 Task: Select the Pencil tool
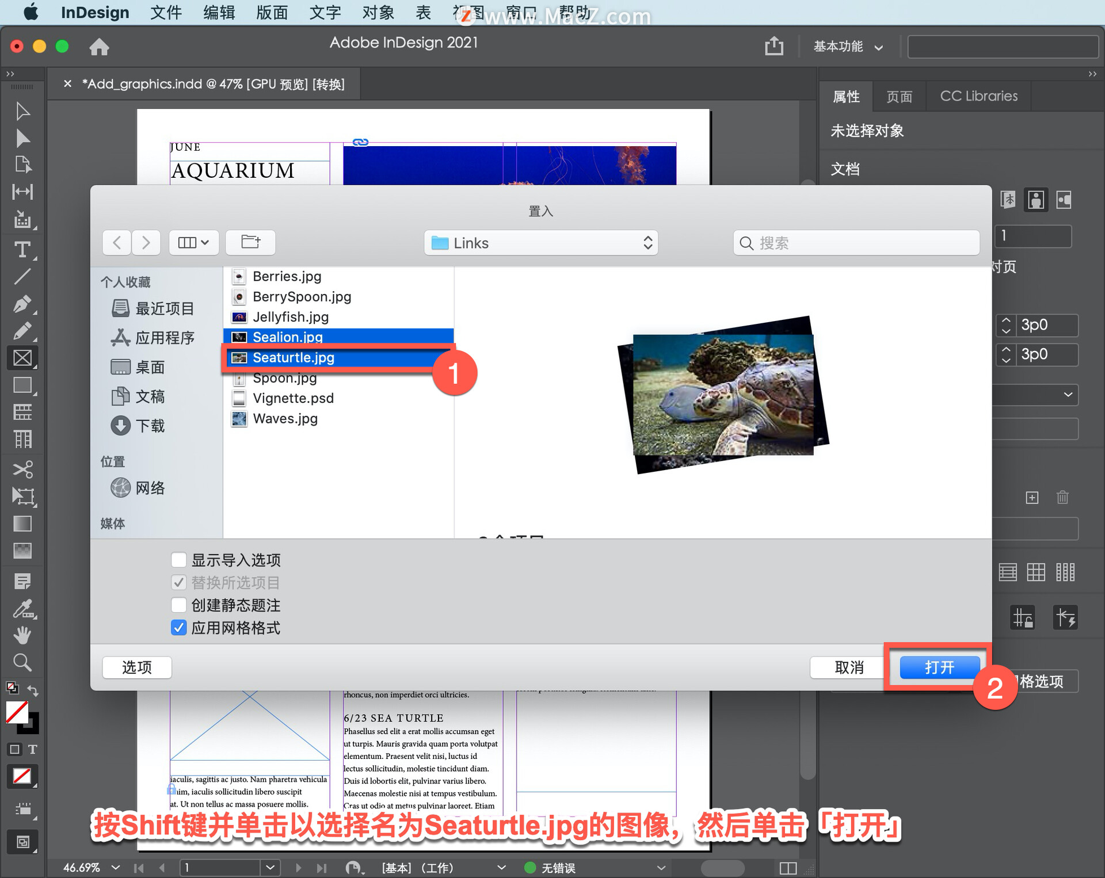[x=22, y=331]
